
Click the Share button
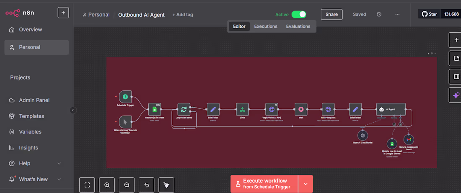(x=332, y=14)
